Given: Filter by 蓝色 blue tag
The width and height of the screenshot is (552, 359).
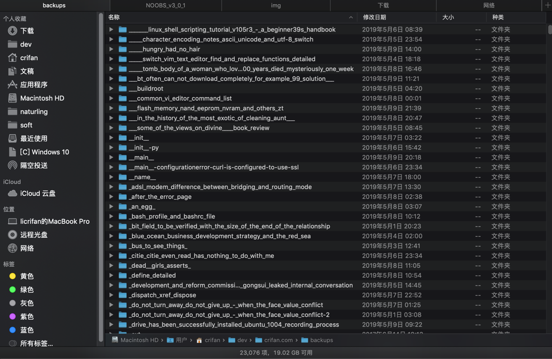Looking at the screenshot, I should (x=22, y=330).
